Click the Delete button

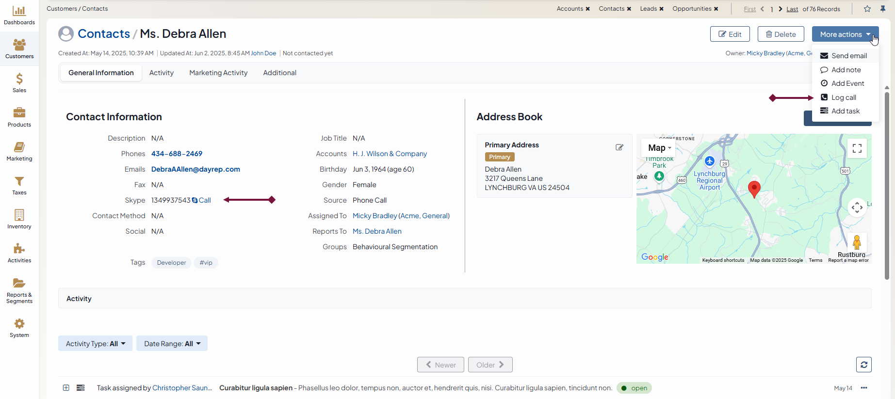(781, 34)
